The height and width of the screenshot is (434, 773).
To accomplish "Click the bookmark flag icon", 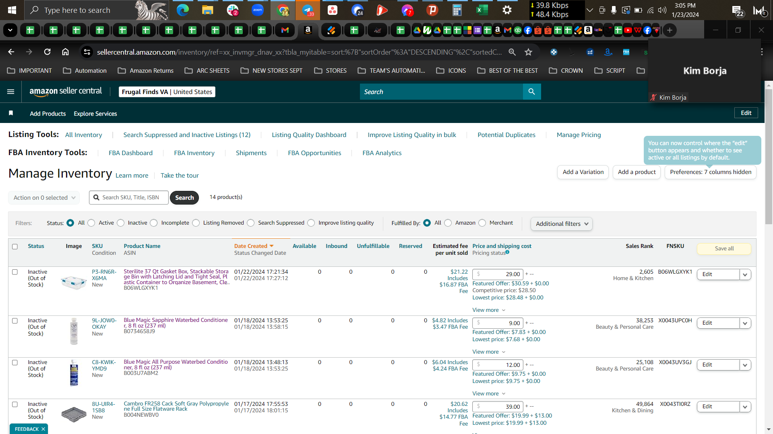I will tap(11, 113).
